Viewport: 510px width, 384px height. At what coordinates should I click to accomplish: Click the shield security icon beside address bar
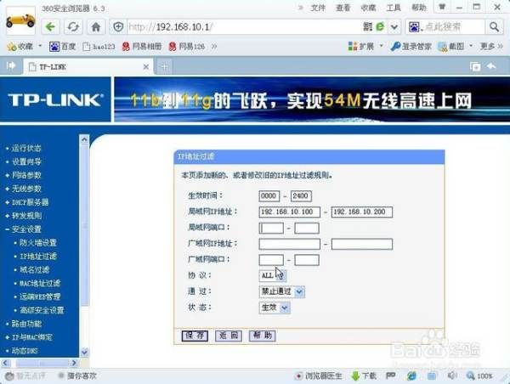(118, 27)
